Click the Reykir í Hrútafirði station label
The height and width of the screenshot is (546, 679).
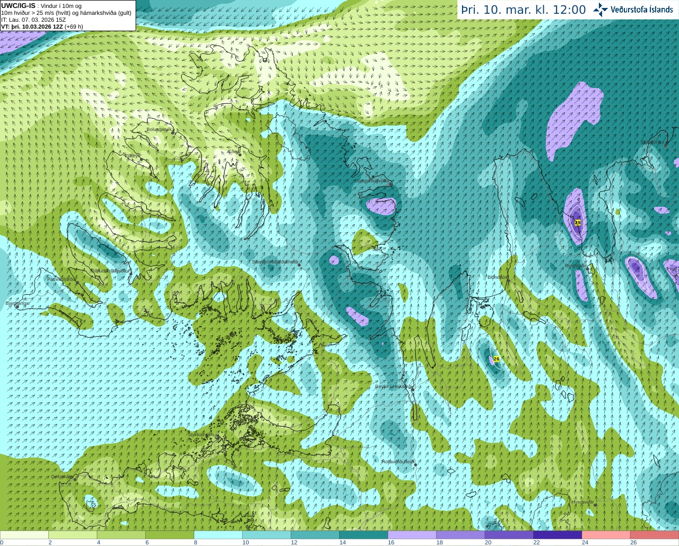393,386
